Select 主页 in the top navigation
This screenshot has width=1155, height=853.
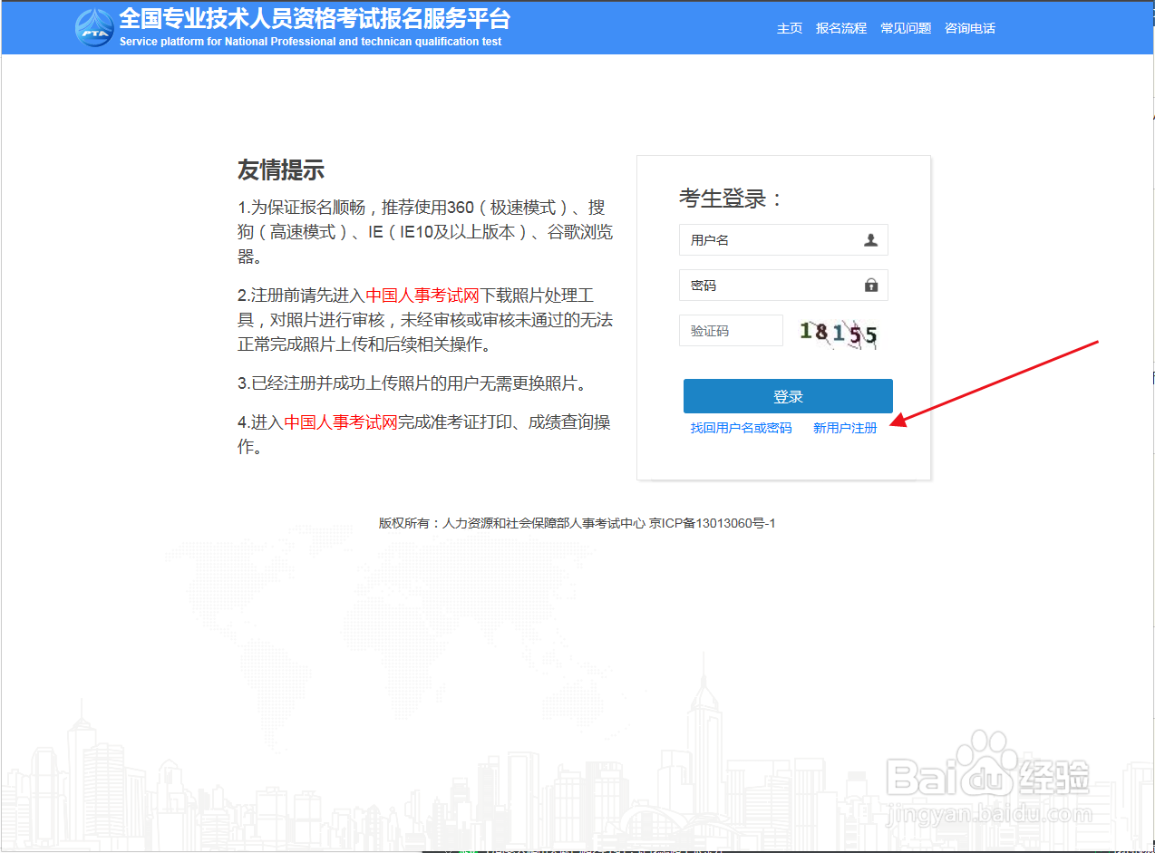788,28
